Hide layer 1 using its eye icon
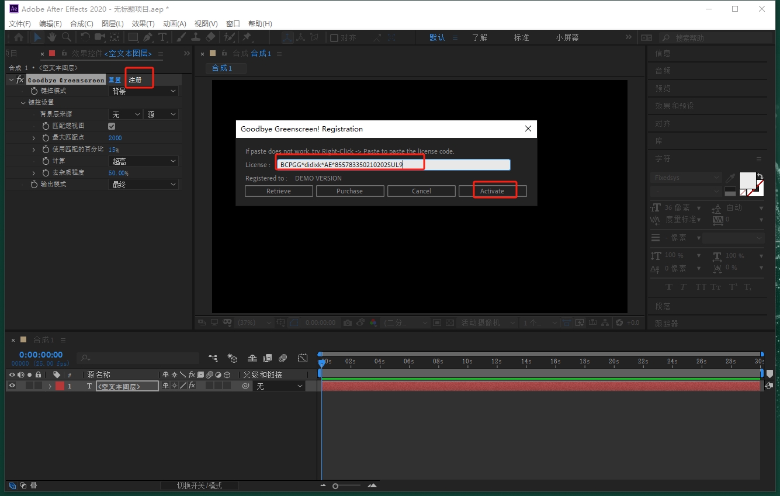780x496 pixels. point(12,386)
